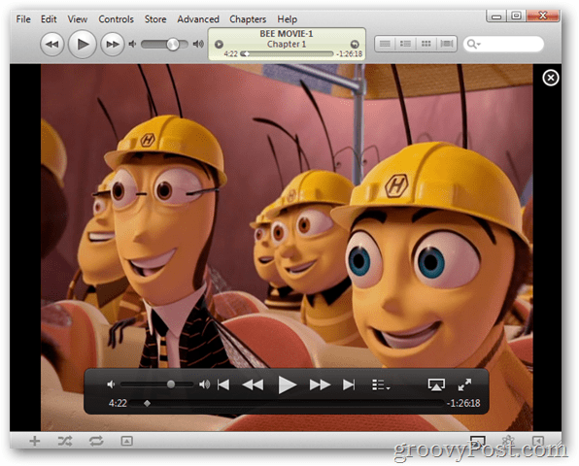The image size is (579, 466).
Task: Switch to grid view
Action: tap(426, 44)
